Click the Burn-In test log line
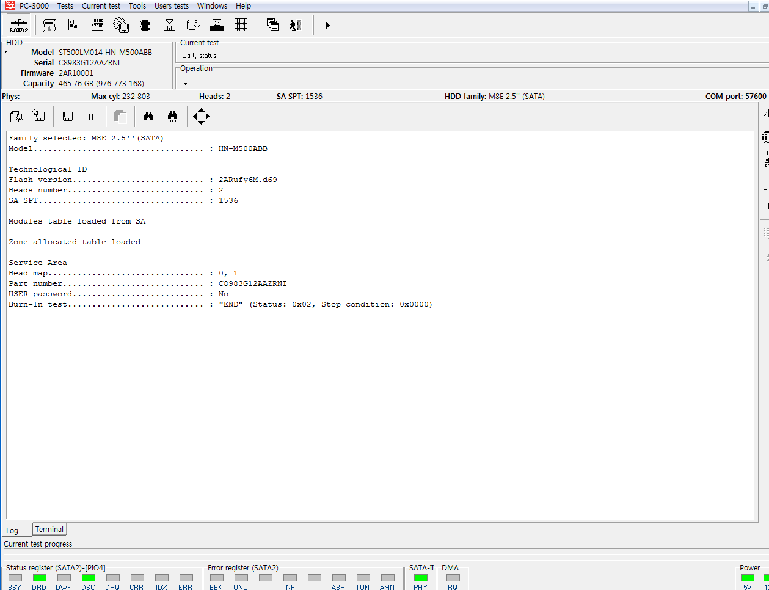 [x=220, y=305]
